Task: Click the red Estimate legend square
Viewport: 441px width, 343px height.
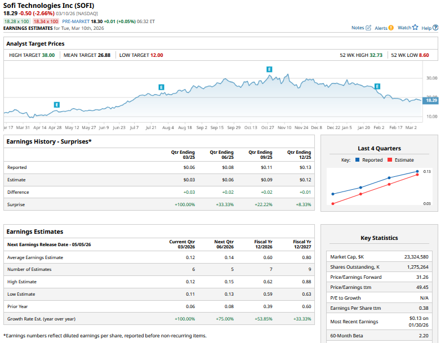Action: click(390, 160)
